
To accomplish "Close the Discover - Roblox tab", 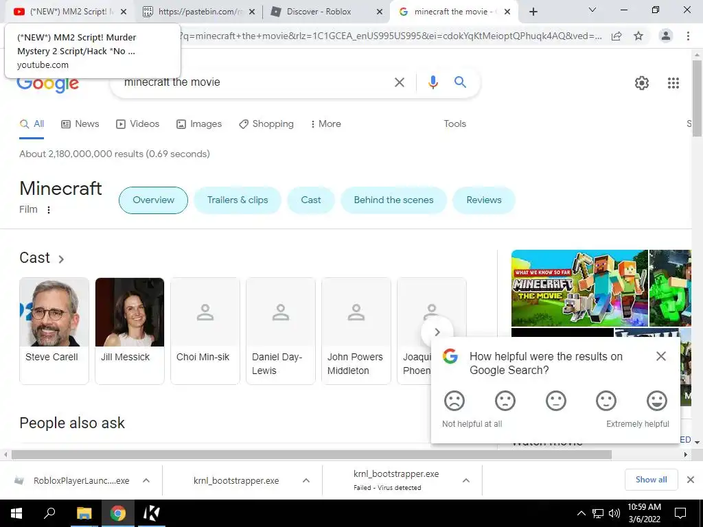I will (379, 12).
